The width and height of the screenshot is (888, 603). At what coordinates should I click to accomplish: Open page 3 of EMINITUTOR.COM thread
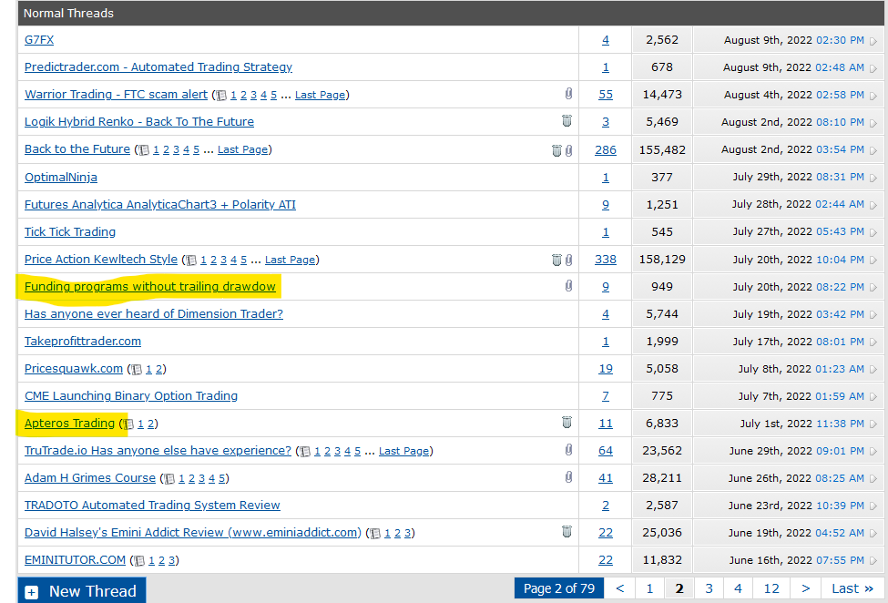click(x=171, y=560)
